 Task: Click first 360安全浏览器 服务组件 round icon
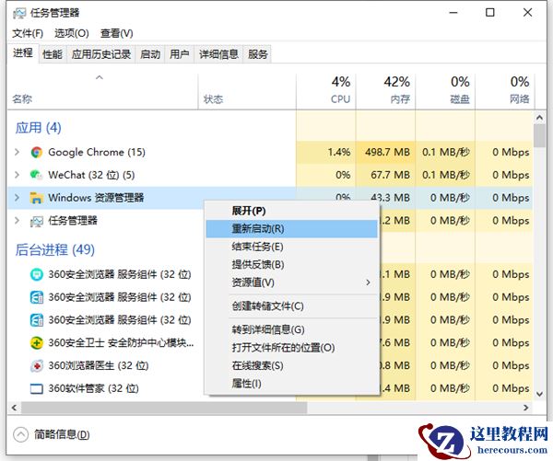(37, 274)
